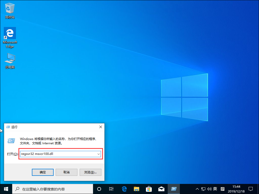Open the Start menu
This screenshot has height=194, width=259.
6,189
